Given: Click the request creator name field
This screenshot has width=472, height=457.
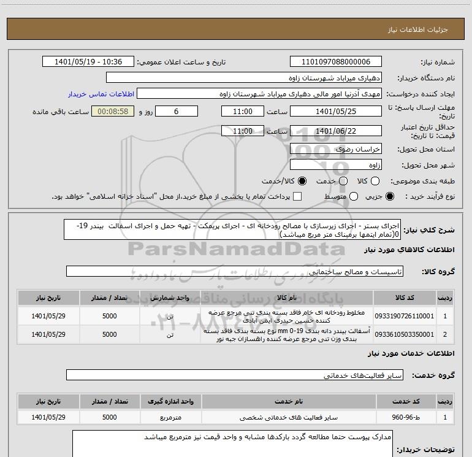Looking at the screenshot, I should coord(259,94).
